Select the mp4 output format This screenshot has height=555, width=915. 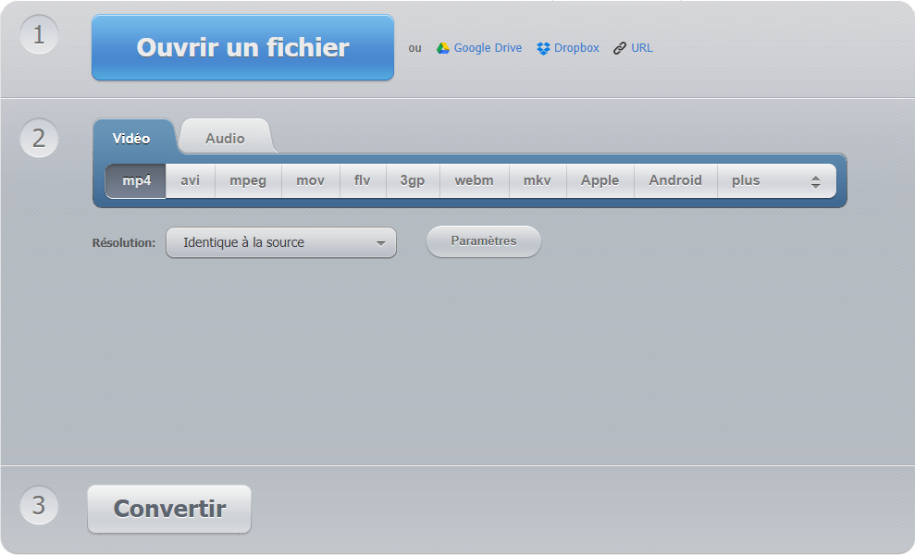(x=135, y=180)
